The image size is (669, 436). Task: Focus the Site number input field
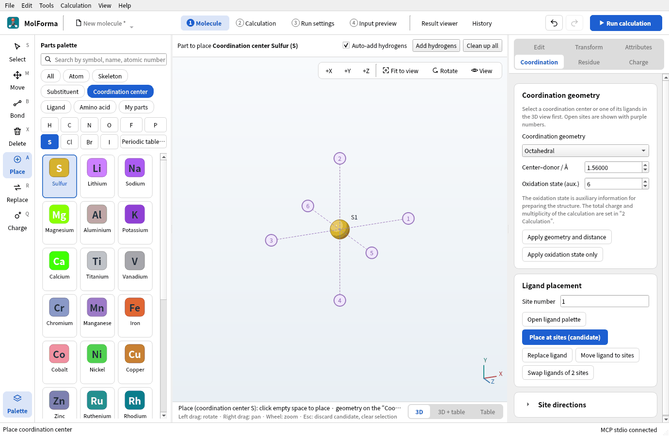point(605,301)
